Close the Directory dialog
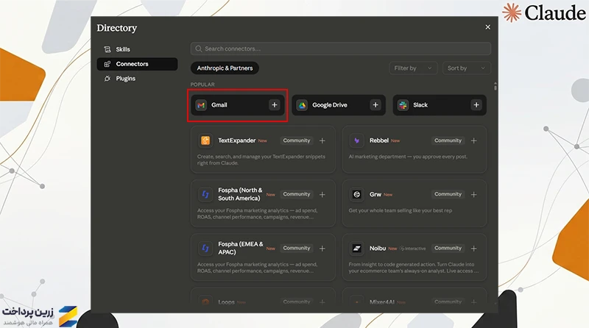The image size is (589, 328). click(487, 27)
